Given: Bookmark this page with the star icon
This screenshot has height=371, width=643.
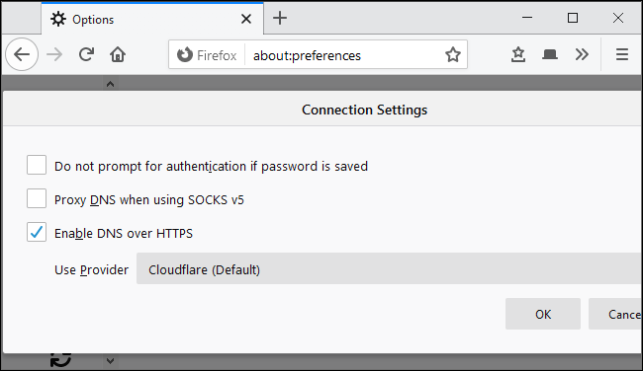Looking at the screenshot, I should pyautogui.click(x=453, y=55).
